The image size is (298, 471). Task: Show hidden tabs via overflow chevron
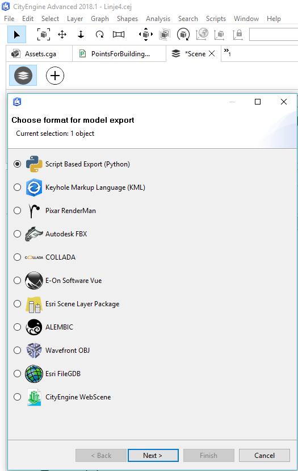click(x=227, y=52)
